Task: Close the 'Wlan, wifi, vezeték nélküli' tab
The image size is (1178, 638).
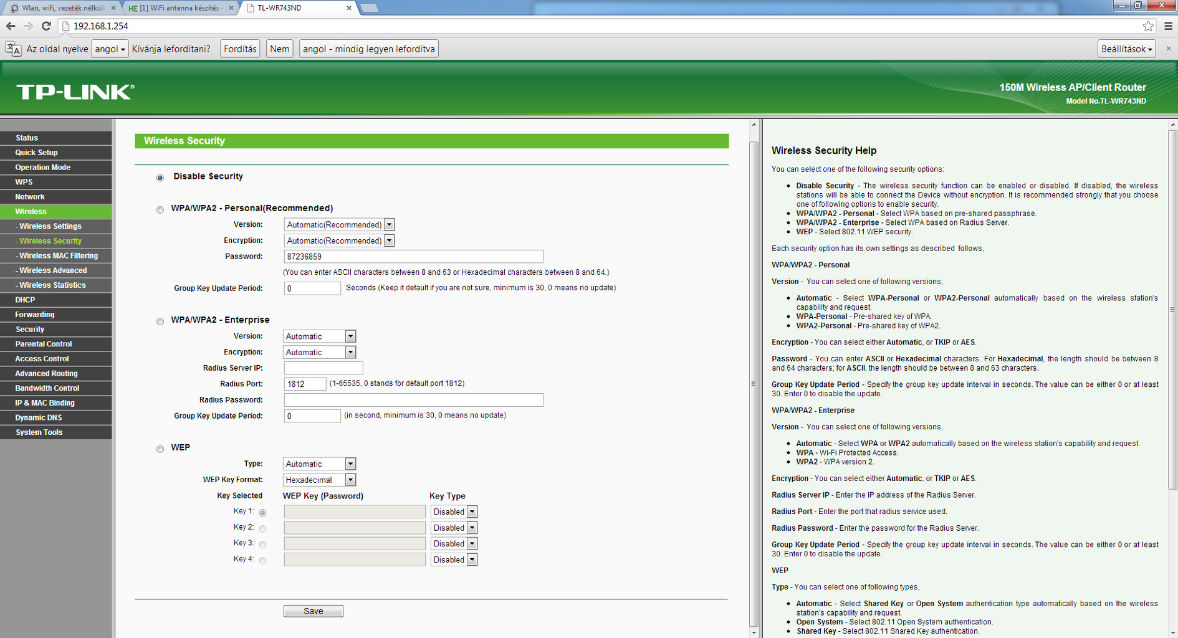Action: (x=113, y=8)
